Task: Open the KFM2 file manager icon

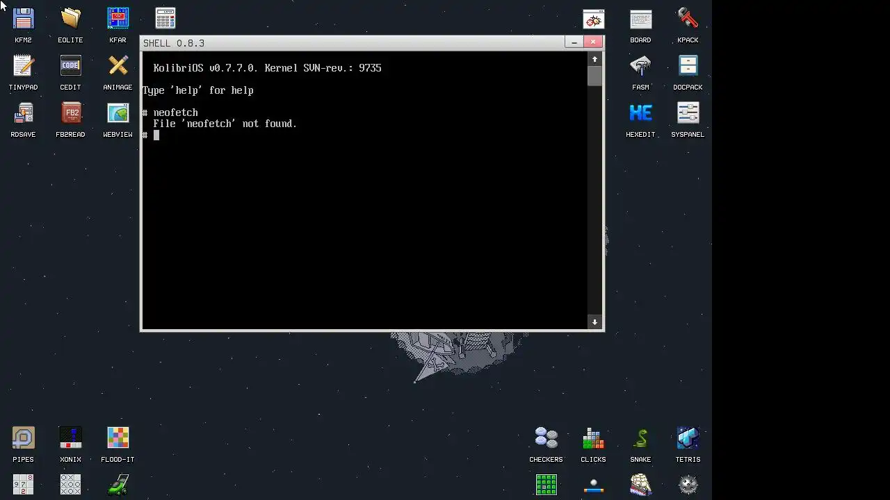Action: [23, 19]
